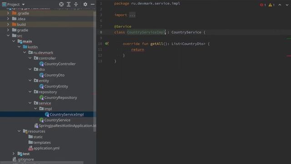Click the CountryServiceImpl class name in code
The height and width of the screenshot is (164, 291).
coord(146,32)
